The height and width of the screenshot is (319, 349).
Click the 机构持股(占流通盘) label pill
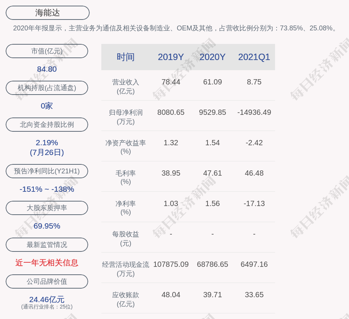point(47,88)
